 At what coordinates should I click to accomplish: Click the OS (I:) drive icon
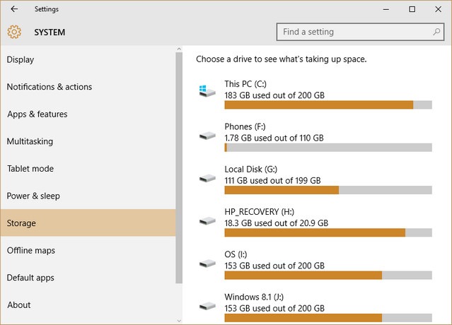pyautogui.click(x=207, y=264)
